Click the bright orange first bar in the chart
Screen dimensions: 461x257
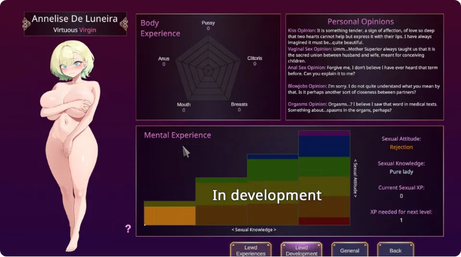pos(170,216)
